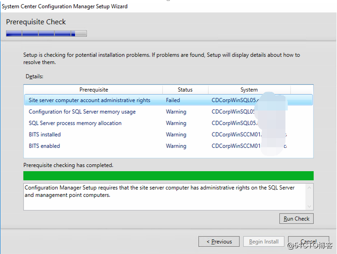Click Warning status for BITS enabled
Image resolution: width=337 pixels, height=254 pixels.
176,146
